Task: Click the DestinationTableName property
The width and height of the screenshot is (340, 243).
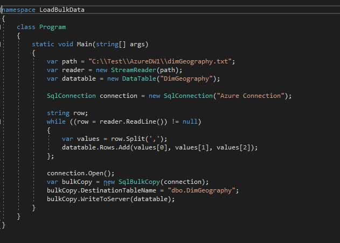Action: (x=119, y=190)
